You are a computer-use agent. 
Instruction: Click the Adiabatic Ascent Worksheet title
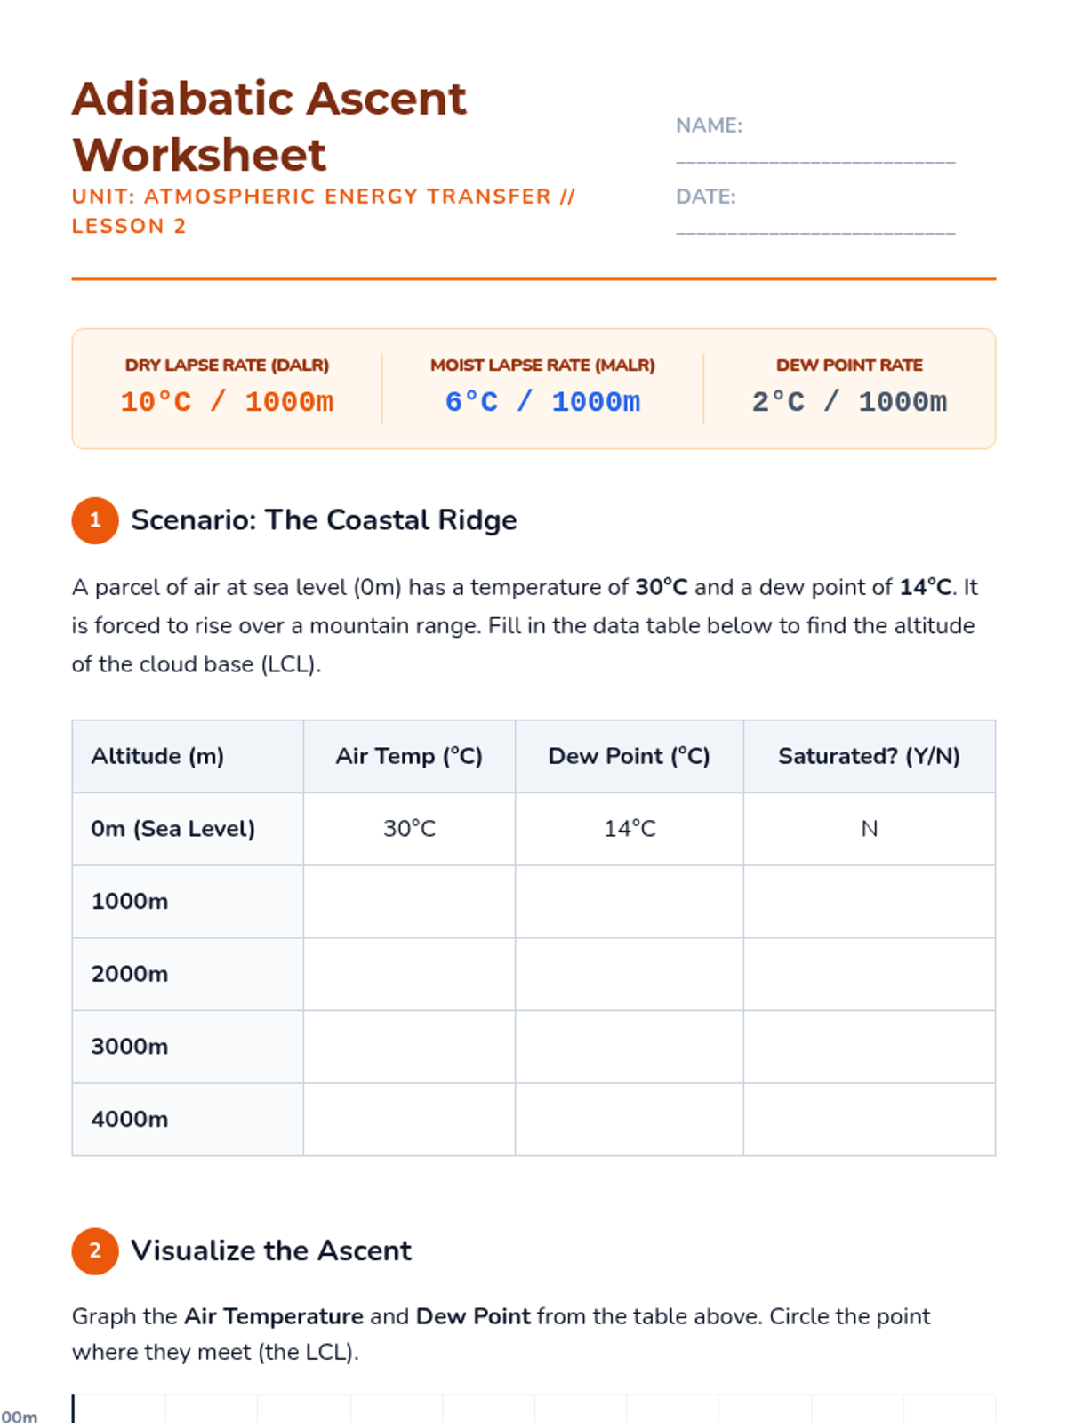pos(269,126)
